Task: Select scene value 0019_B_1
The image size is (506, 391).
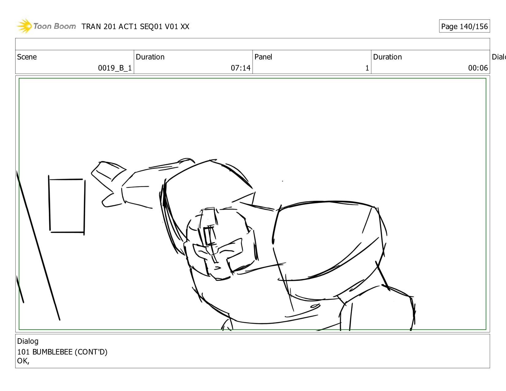Action: tap(115, 68)
